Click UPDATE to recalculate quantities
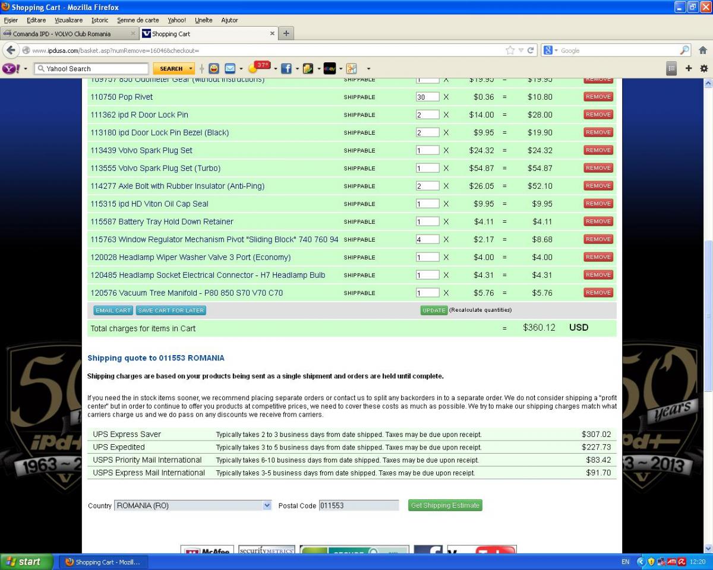 point(434,311)
